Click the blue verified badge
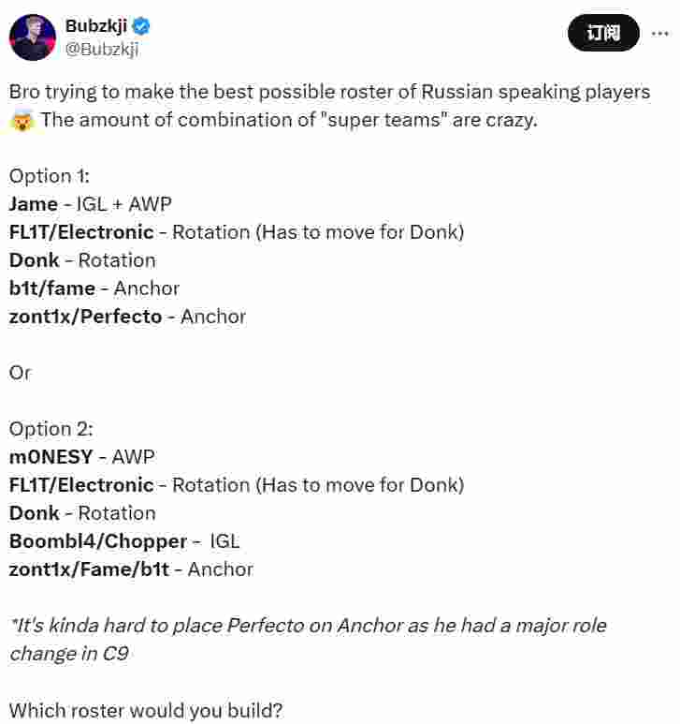 (141, 26)
